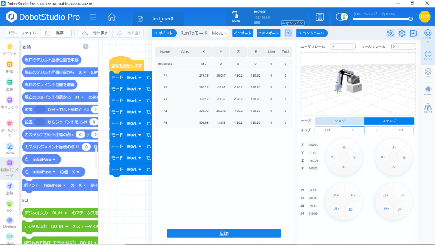
Task: Open the I/O block category in left sidebar
Action: (10, 206)
